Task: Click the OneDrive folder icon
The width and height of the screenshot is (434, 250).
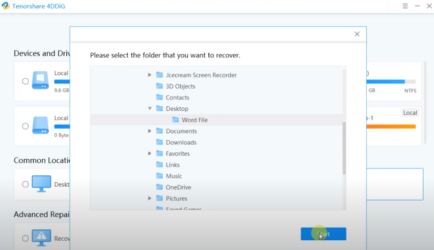Action: click(160, 187)
